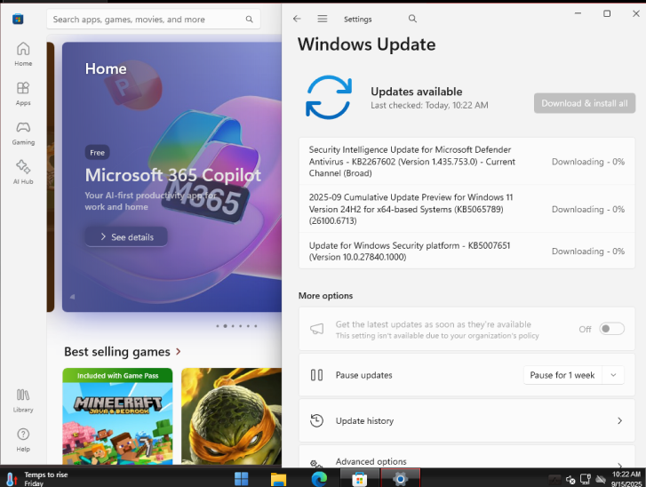Screen dimensions: 646x487
Task: Open File Explorer from the taskbar
Action: 278,479
